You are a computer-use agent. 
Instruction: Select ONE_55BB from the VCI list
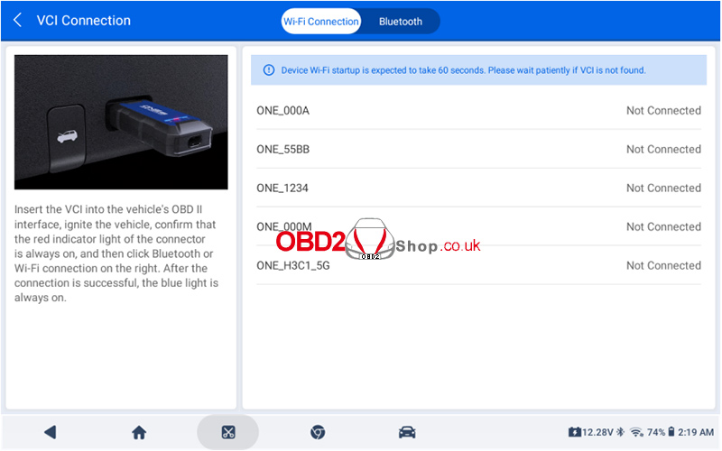[x=283, y=150]
